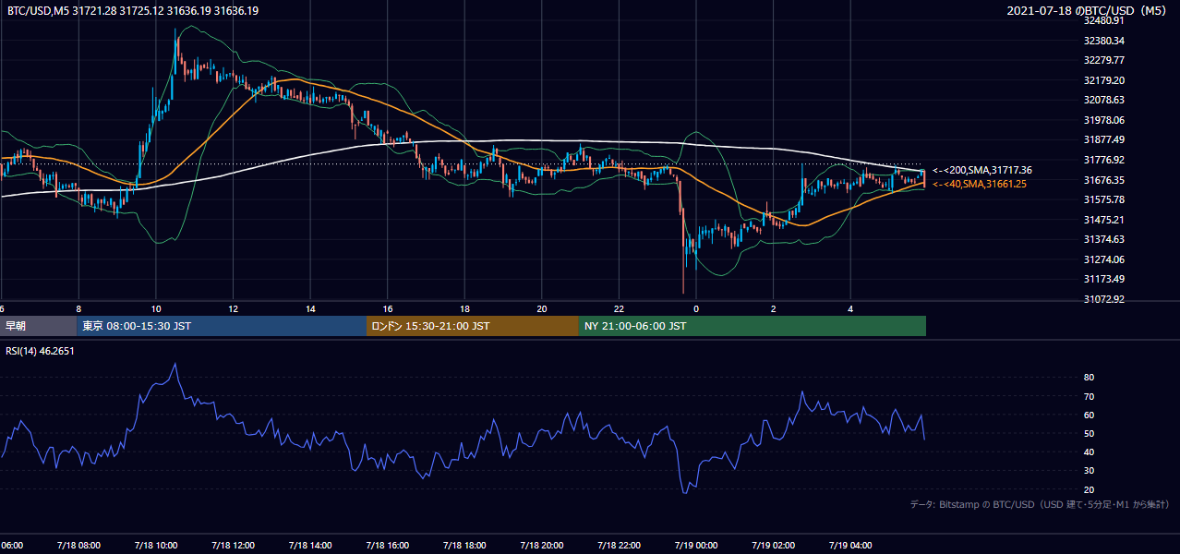Click the 7/18 20:00 date axis label

[541, 545]
